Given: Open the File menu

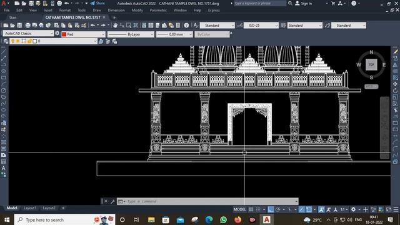Looking at the screenshot, I should (7, 10).
